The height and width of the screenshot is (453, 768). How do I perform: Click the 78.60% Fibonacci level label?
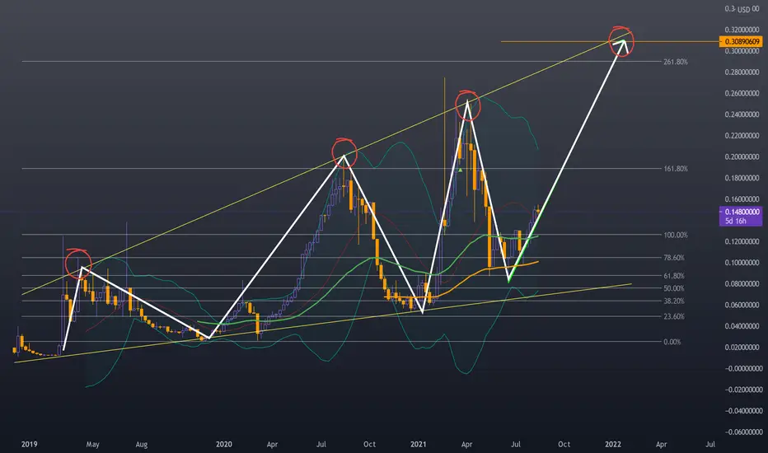pyautogui.click(x=674, y=258)
